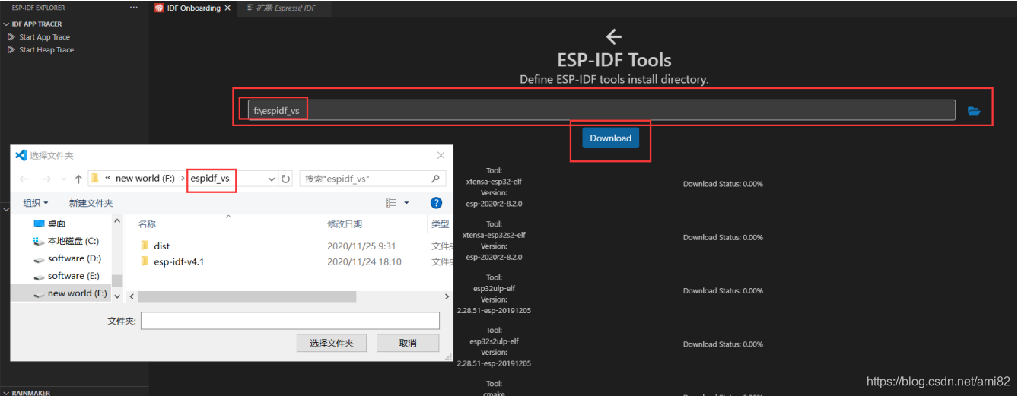The image size is (1018, 396).
Task: Click play icon next to Start Heap Trace
Action: point(11,49)
